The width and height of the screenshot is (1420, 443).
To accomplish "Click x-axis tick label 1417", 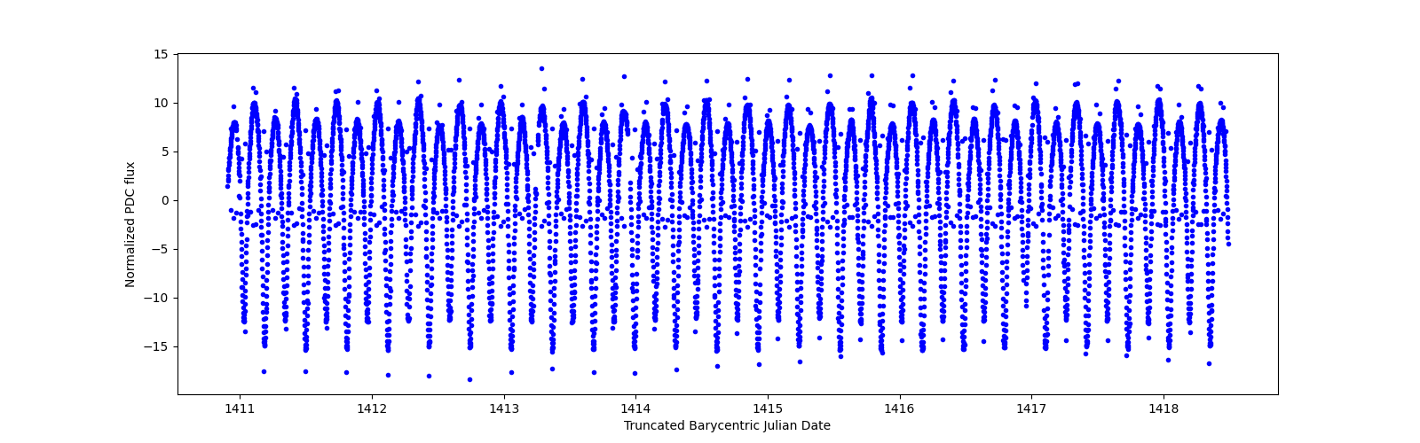I will click(1031, 408).
